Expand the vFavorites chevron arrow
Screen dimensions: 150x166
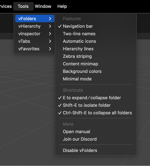[50, 49]
